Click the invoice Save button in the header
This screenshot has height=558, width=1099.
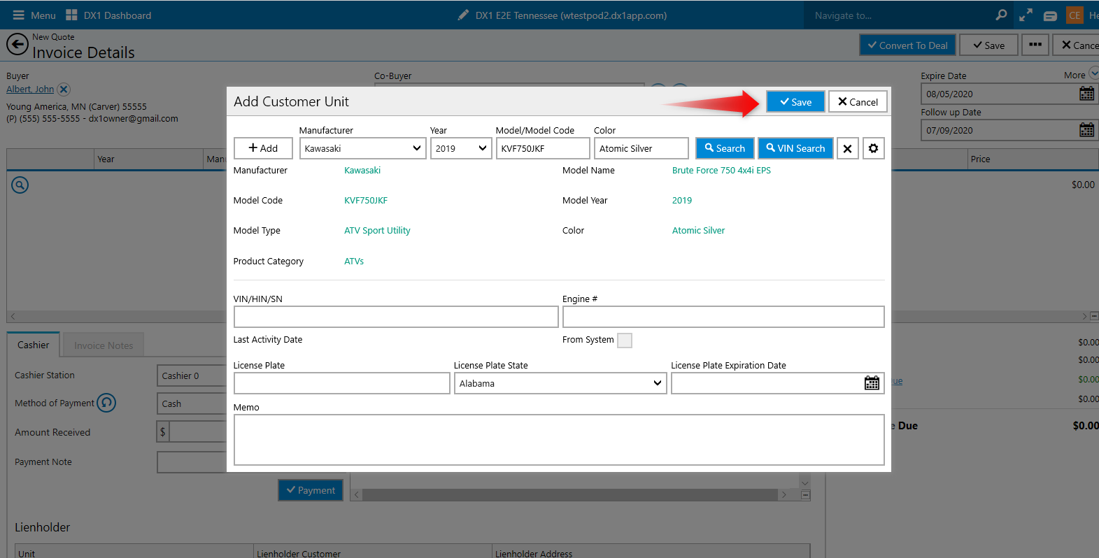988,45
